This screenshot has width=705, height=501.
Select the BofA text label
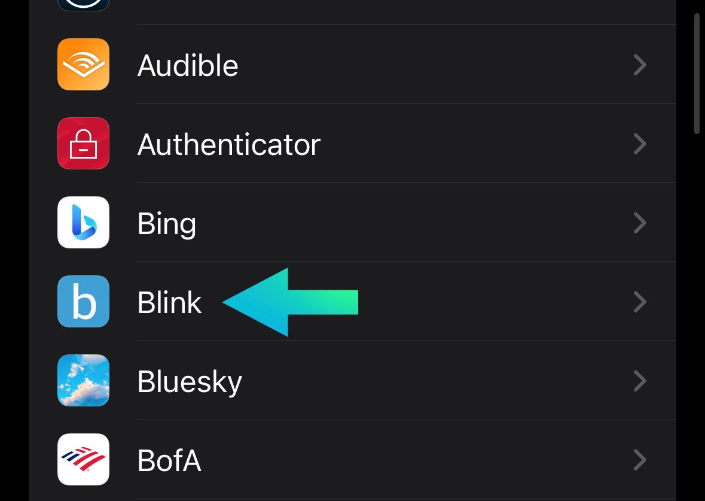coord(169,460)
